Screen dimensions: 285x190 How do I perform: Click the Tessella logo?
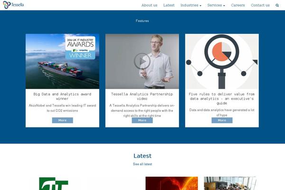click(13, 5)
